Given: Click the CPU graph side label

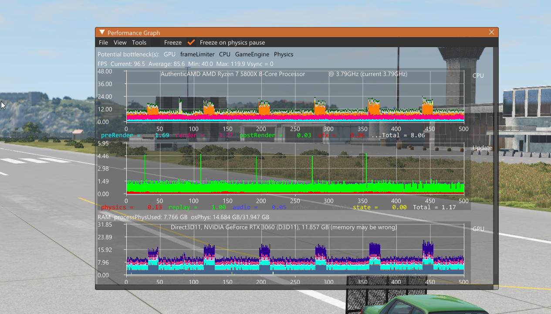Looking at the screenshot, I should (x=478, y=75).
